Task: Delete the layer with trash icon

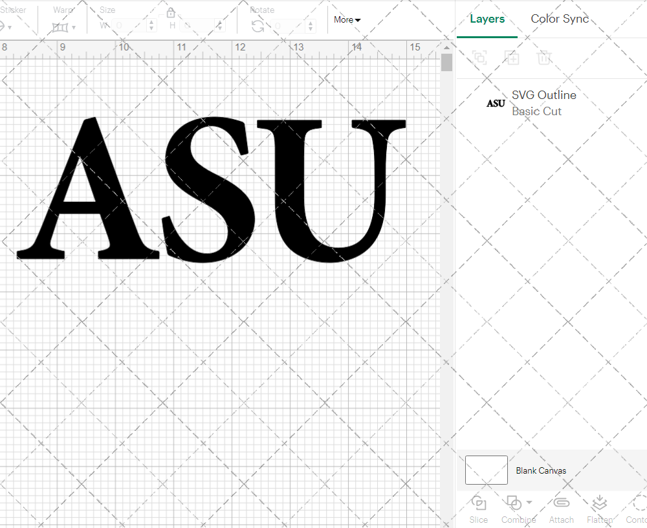Action: (x=544, y=58)
